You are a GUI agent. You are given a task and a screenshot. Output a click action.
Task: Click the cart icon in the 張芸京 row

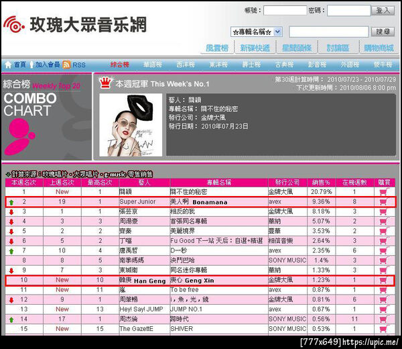click(x=384, y=211)
